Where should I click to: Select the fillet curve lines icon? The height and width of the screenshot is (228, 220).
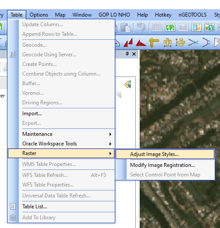(206, 42)
